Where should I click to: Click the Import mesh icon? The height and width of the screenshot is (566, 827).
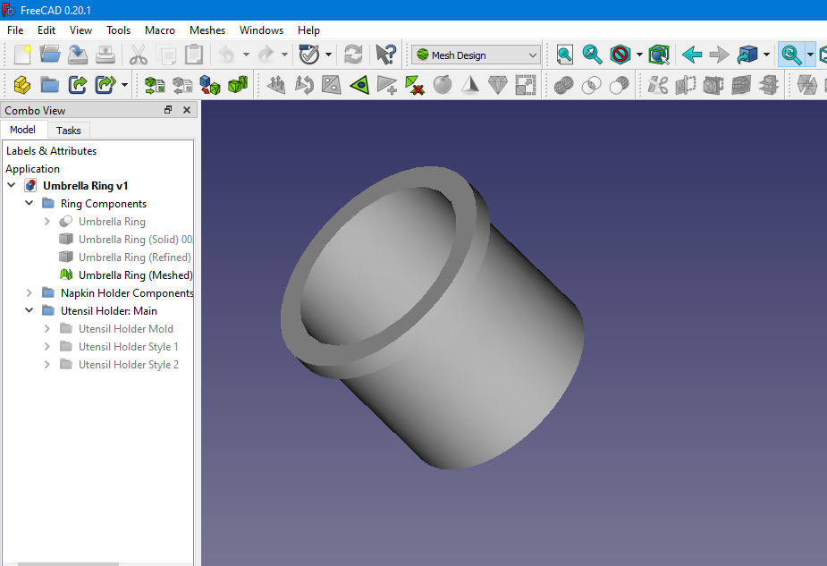tap(155, 86)
